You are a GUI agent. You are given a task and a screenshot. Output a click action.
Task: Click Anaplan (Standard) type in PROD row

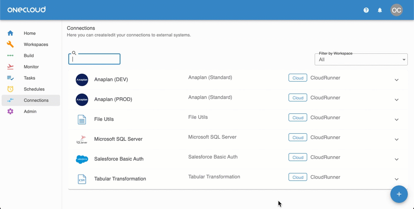[x=210, y=97]
